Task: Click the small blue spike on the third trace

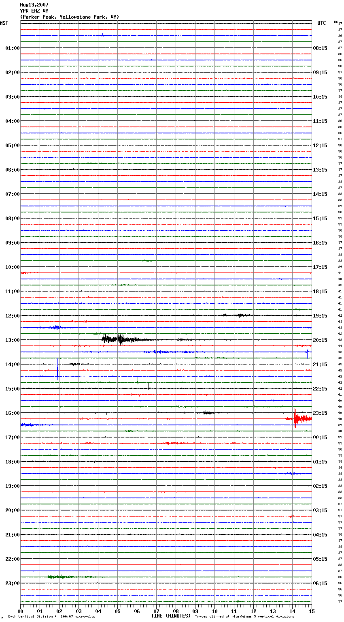Action: 103,35
